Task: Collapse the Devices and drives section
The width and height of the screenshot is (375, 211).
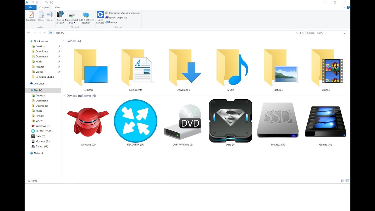Action: click(64, 96)
